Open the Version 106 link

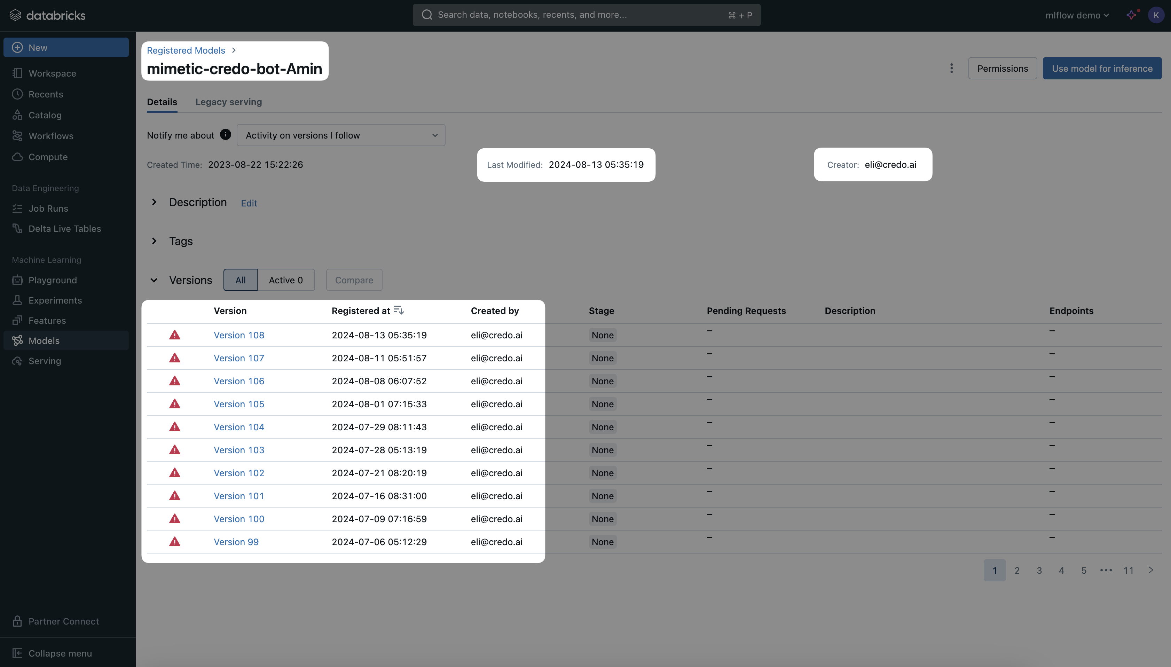tap(239, 381)
